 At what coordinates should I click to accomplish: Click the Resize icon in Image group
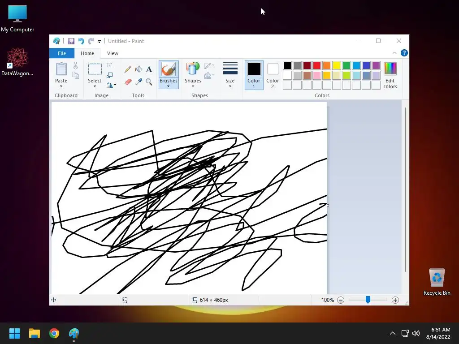pyautogui.click(x=110, y=75)
